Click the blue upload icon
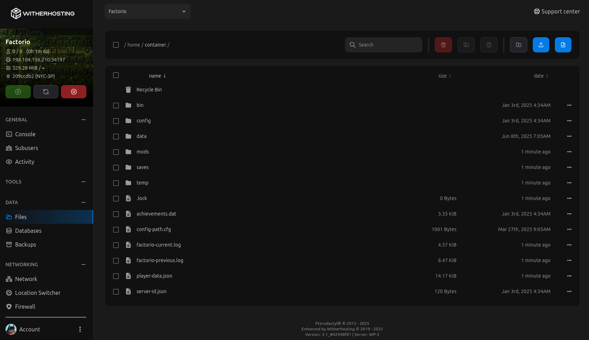This screenshot has height=340, width=589. coord(541,45)
